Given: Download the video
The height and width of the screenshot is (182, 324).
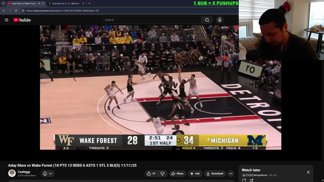Looking at the screenshot, I should pyautogui.click(x=215, y=173).
